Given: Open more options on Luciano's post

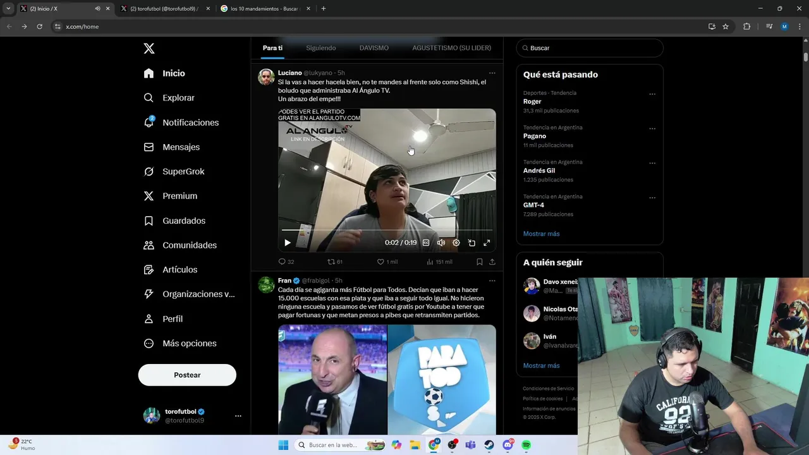Looking at the screenshot, I should (x=492, y=73).
